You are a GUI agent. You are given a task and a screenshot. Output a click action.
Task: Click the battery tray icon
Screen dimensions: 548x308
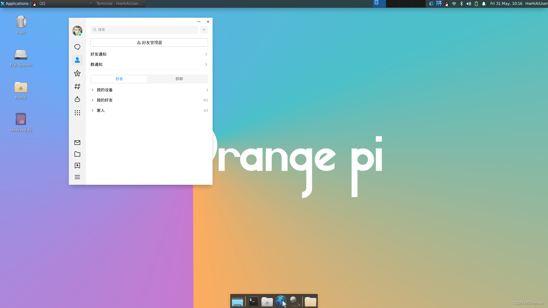(476, 4)
